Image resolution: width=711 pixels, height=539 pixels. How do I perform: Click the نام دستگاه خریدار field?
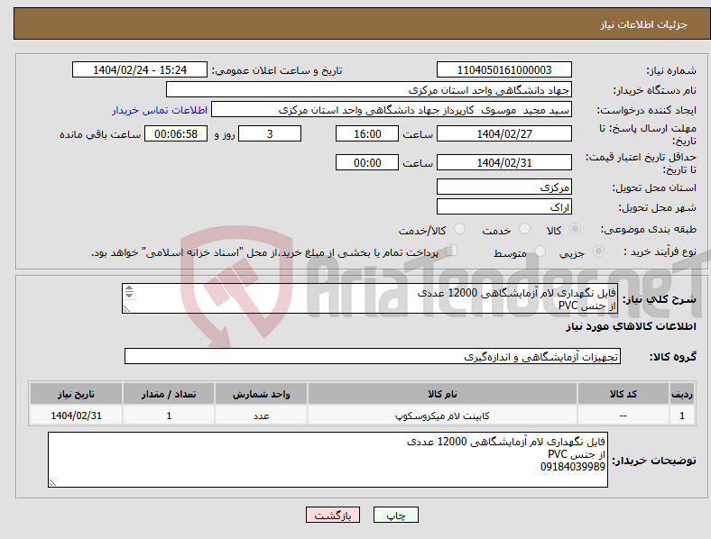[369, 89]
